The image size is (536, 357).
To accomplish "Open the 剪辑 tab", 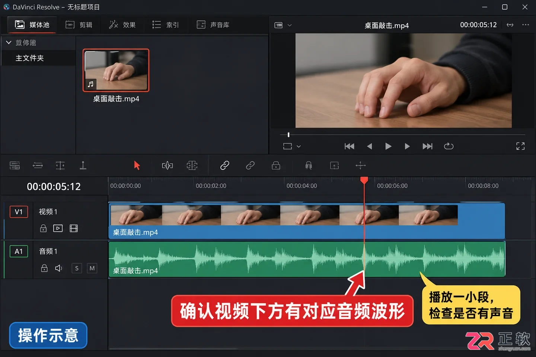I will click(79, 25).
